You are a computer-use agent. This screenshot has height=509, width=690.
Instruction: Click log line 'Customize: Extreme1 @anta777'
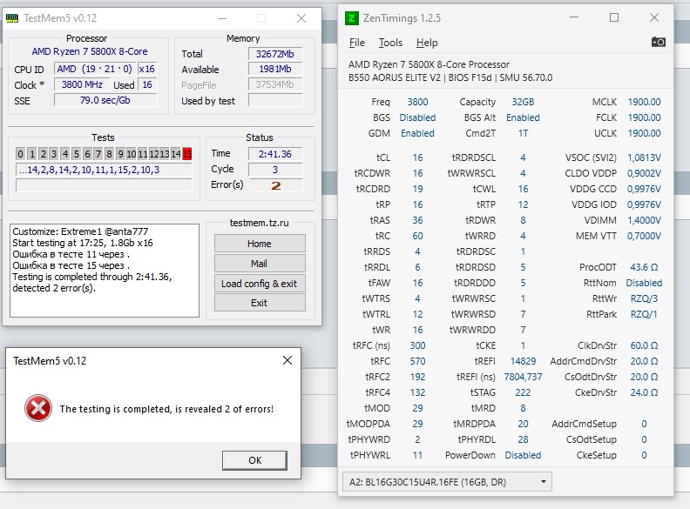click(80, 231)
